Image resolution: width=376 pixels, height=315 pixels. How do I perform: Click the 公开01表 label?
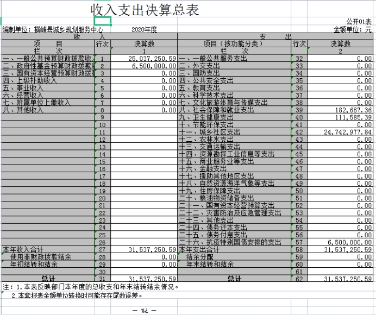(360, 22)
